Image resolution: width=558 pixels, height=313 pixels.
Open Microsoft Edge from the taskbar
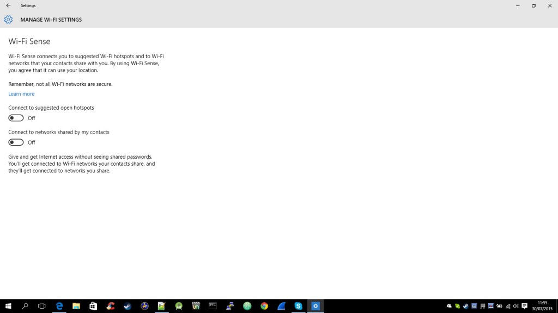pyautogui.click(x=59, y=306)
